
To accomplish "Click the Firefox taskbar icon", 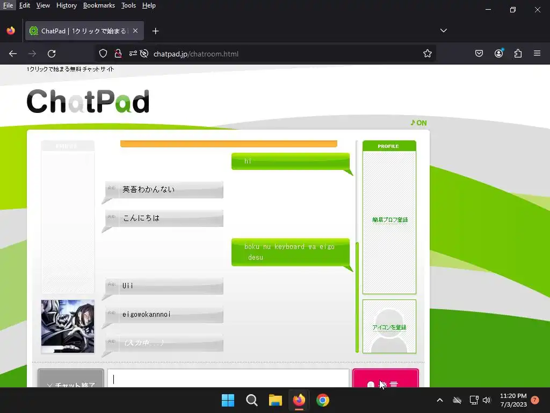I will [x=299, y=400].
